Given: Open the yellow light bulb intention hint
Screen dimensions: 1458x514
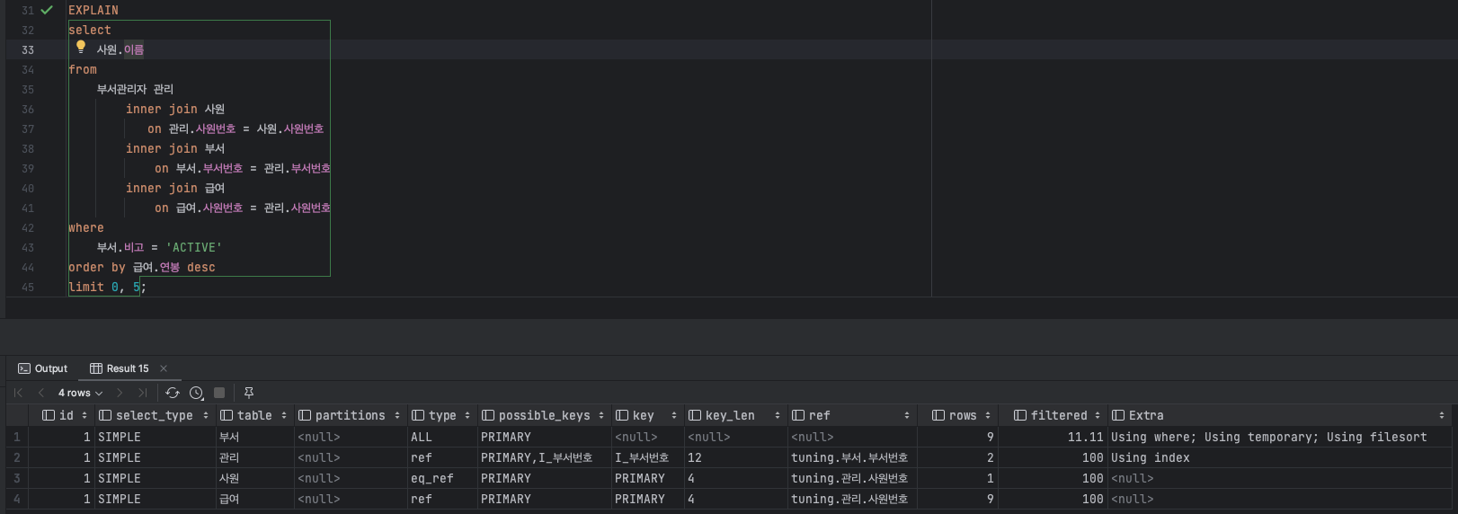Looking at the screenshot, I should pos(81,47).
